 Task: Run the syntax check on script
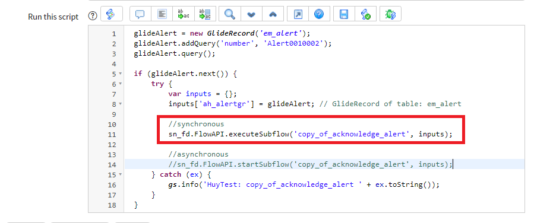365,14
